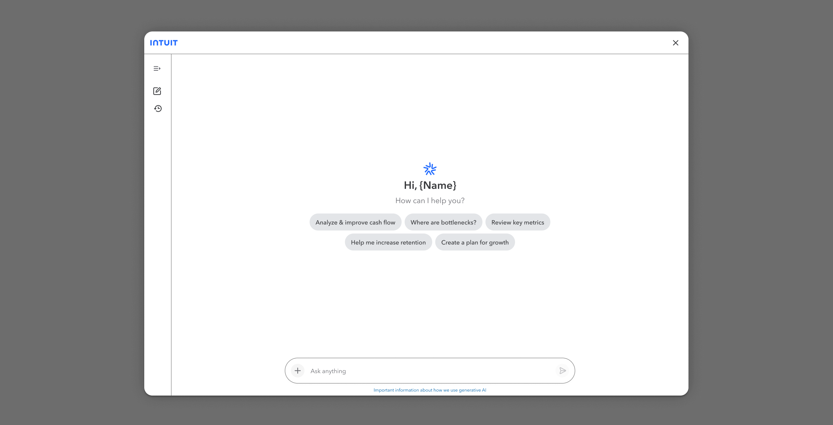
Task: Pick 'Review key metrics' suggestion chip
Action: click(517, 222)
